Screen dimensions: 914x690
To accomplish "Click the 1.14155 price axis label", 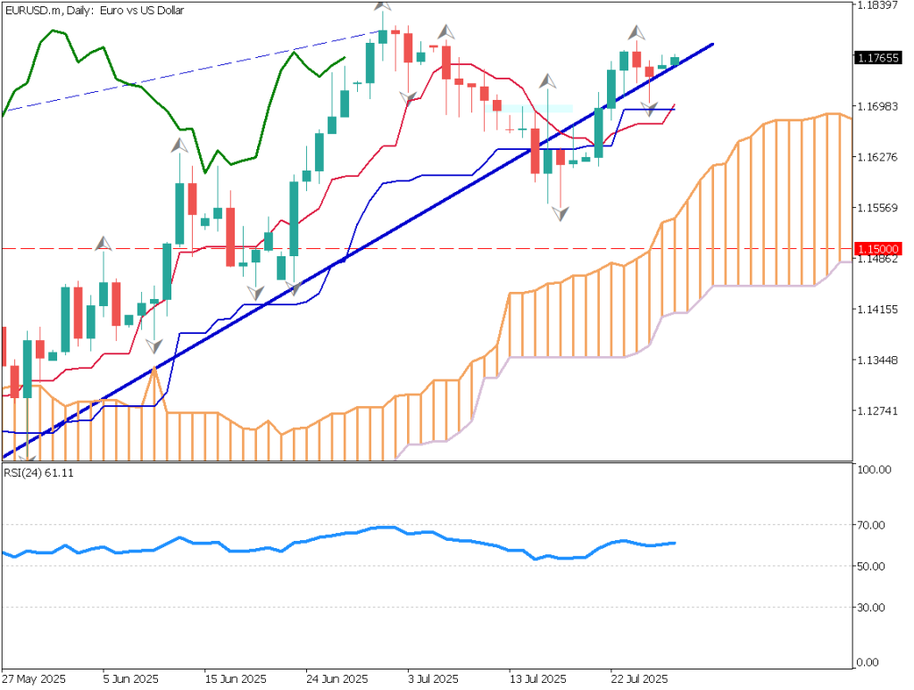I will (877, 310).
